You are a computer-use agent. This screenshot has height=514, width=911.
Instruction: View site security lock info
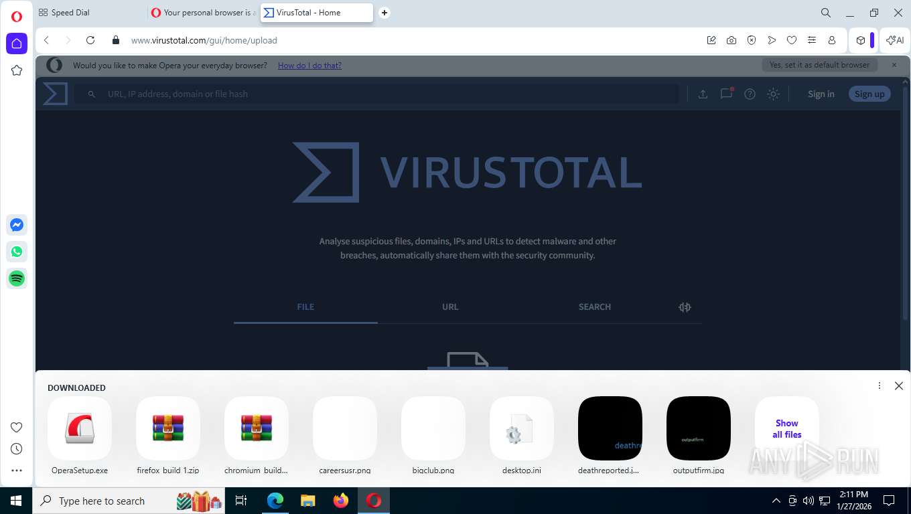coord(116,40)
